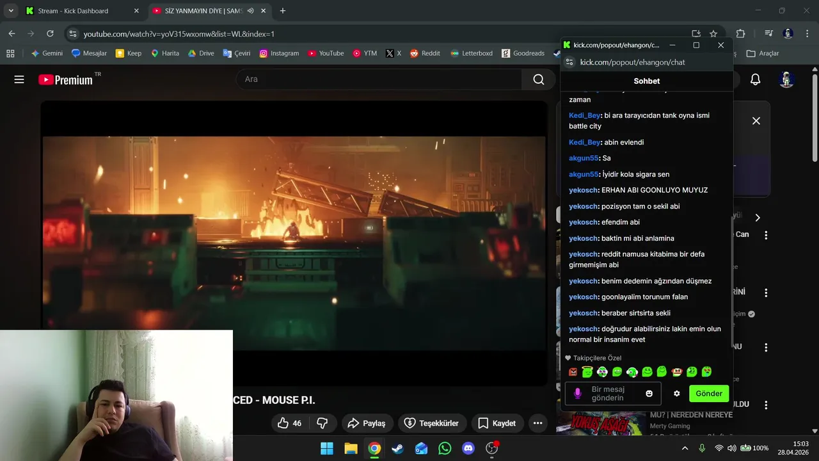
Task: Open more actions ellipsis beside Kaydet
Action: (x=537, y=423)
